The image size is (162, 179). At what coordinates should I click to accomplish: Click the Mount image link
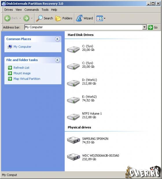tap(22, 73)
